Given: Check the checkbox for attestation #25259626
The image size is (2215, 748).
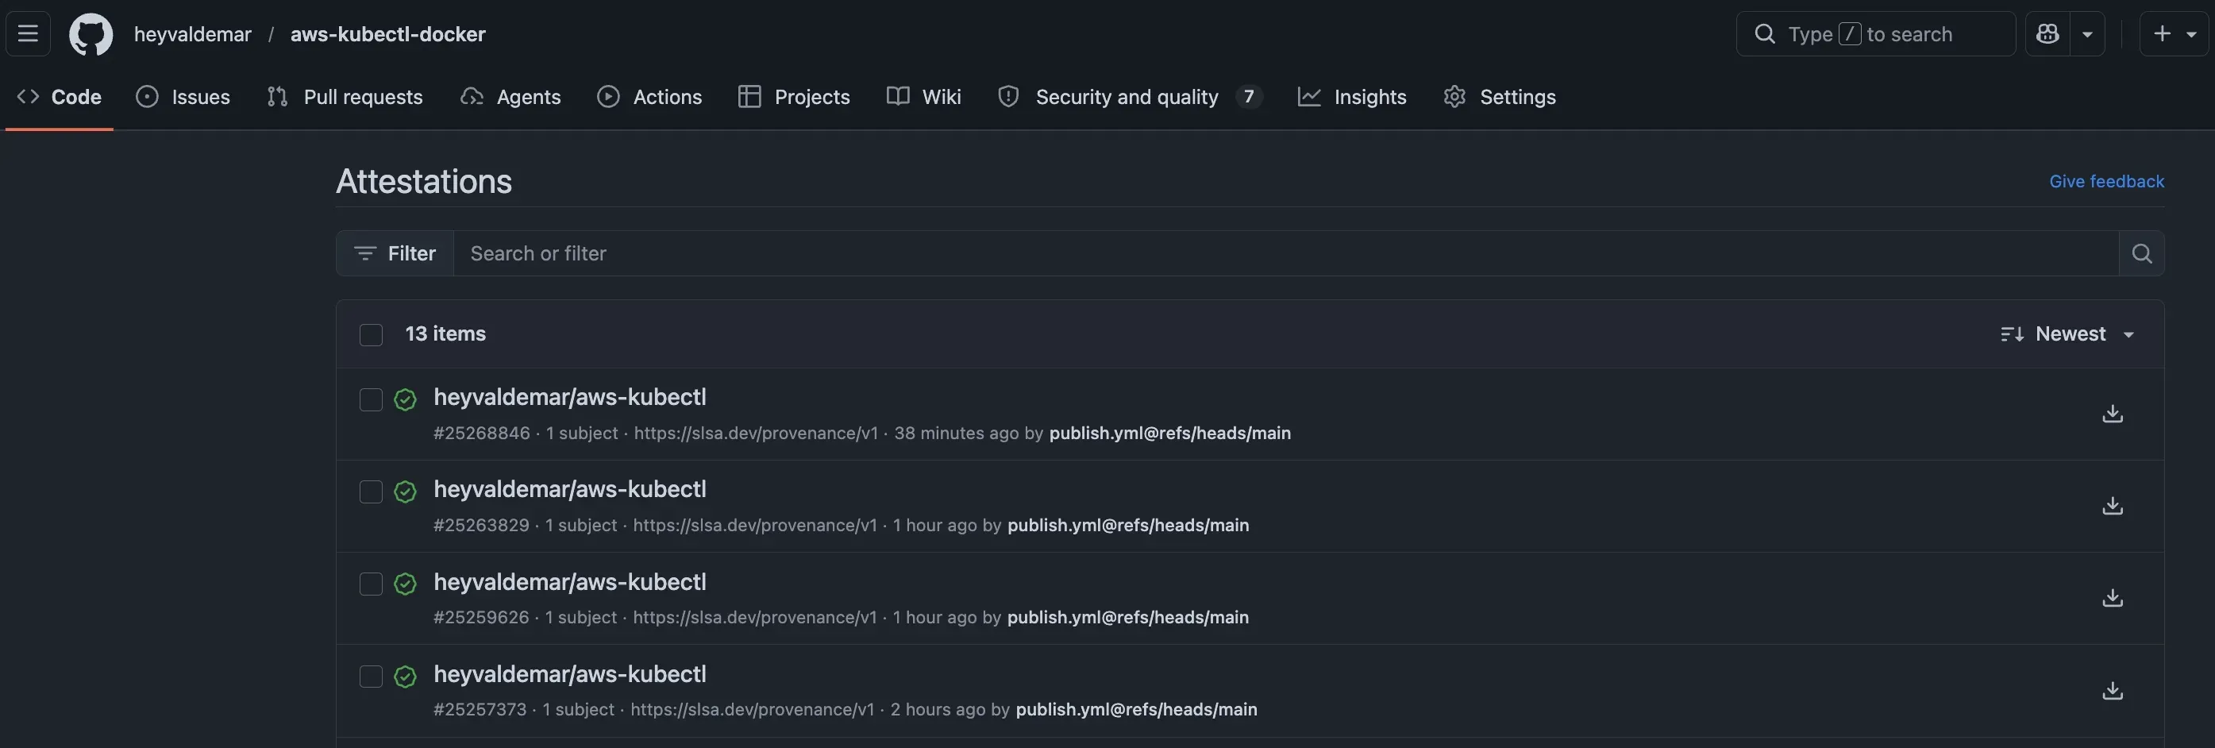Looking at the screenshot, I should 370,584.
